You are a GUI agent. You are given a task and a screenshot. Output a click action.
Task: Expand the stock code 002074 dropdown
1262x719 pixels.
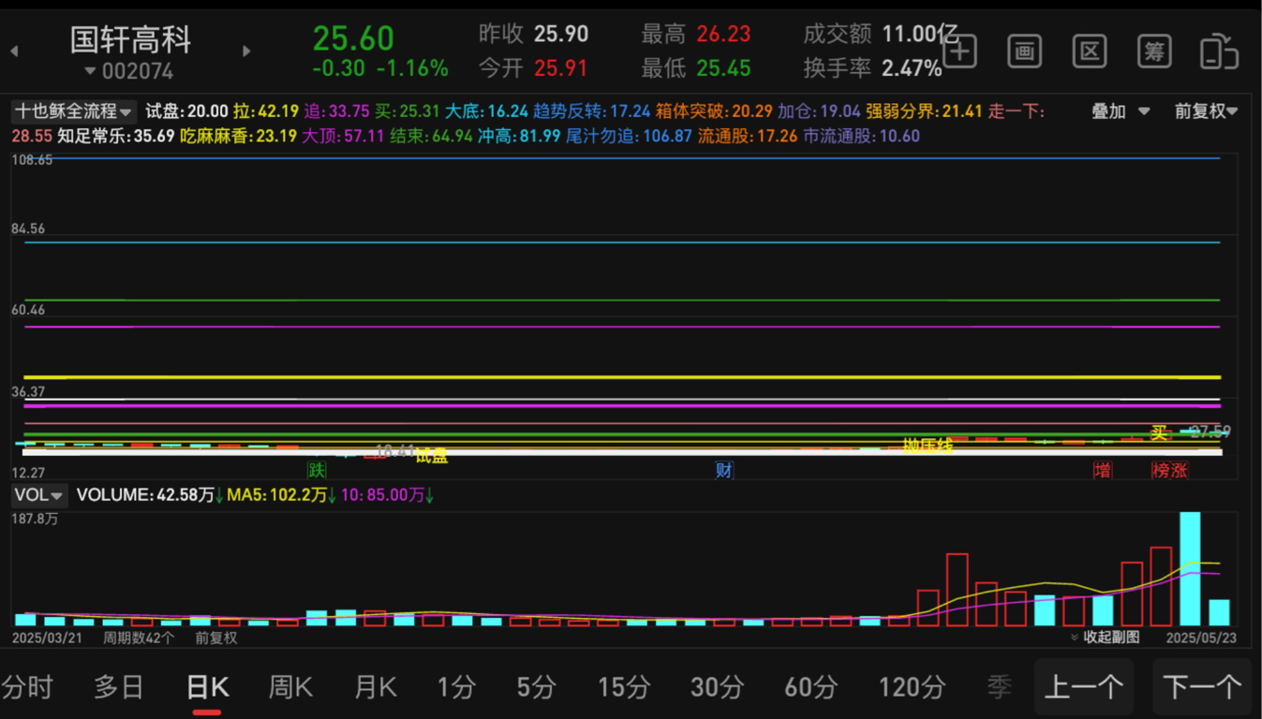(x=128, y=71)
